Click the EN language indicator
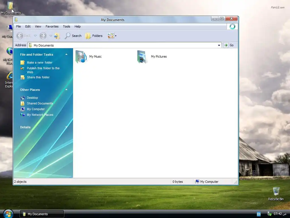Image resolution: width=290 pixels, height=218 pixels. tap(259, 214)
